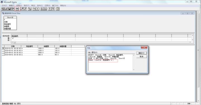
Task: Toggle the Auto Query toolbar button
Action: point(53,9)
